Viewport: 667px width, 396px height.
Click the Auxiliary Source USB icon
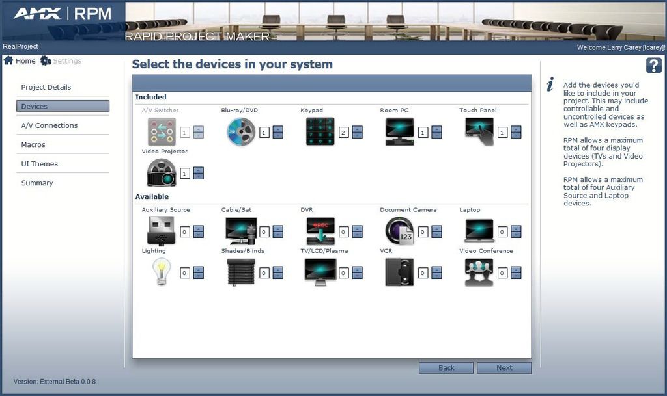[162, 231]
